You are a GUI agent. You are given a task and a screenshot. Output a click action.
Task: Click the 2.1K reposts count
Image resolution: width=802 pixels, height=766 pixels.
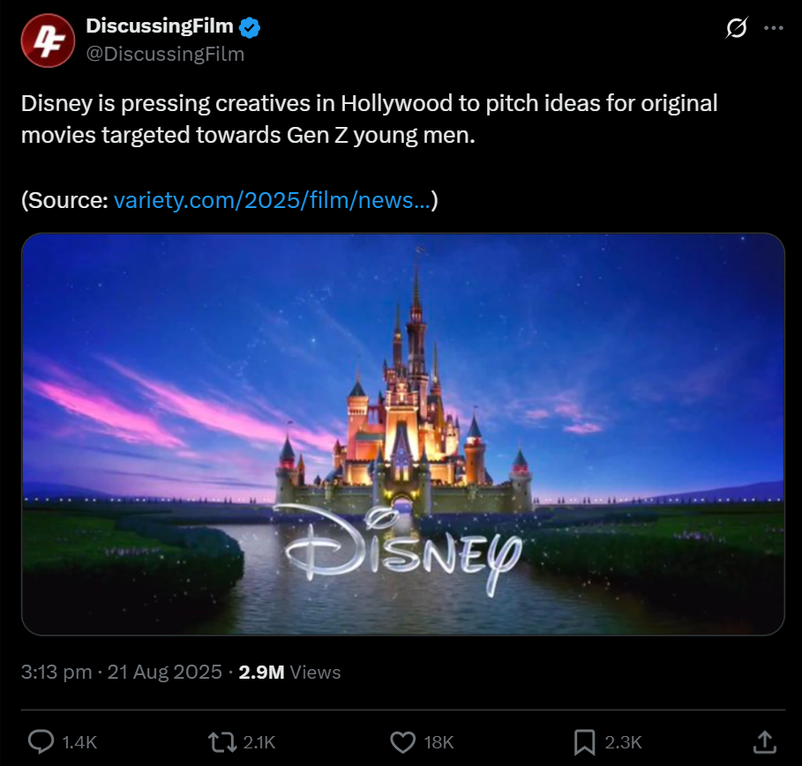pyautogui.click(x=259, y=742)
